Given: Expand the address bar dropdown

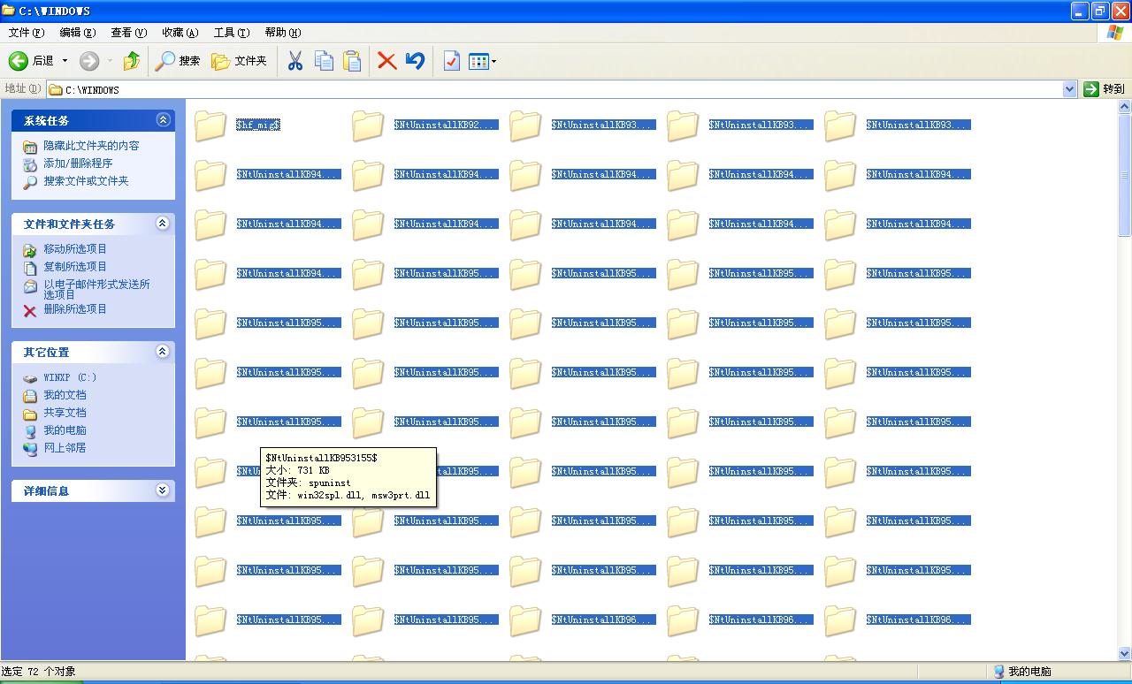Looking at the screenshot, I should point(1069,89).
